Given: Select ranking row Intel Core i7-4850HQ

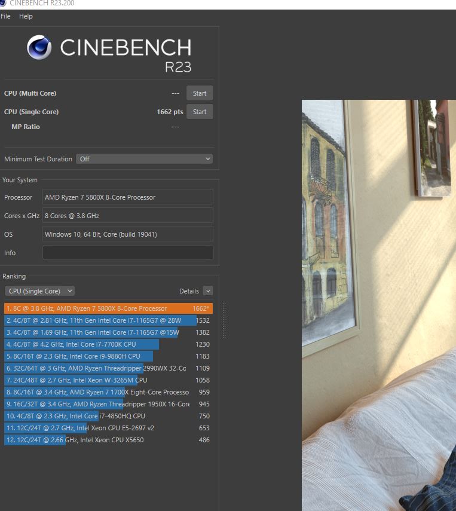Looking at the screenshot, I should [x=108, y=416].
